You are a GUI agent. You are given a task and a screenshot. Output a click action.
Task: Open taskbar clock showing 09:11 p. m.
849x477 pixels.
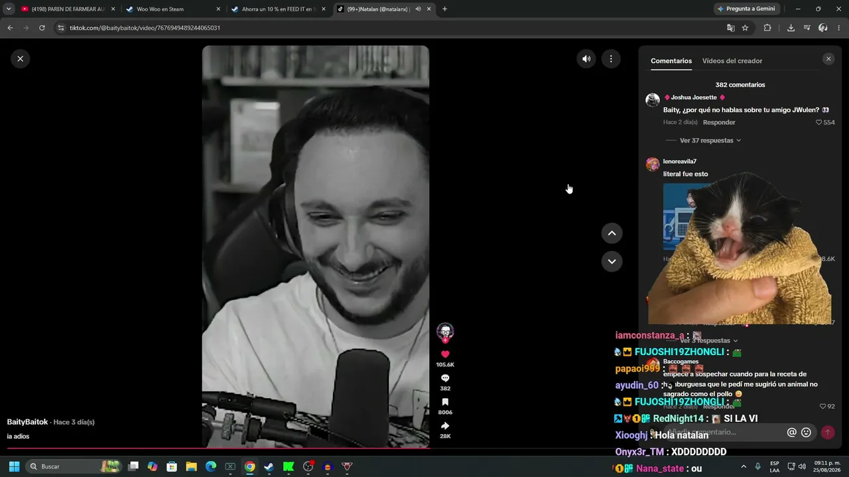point(827,466)
